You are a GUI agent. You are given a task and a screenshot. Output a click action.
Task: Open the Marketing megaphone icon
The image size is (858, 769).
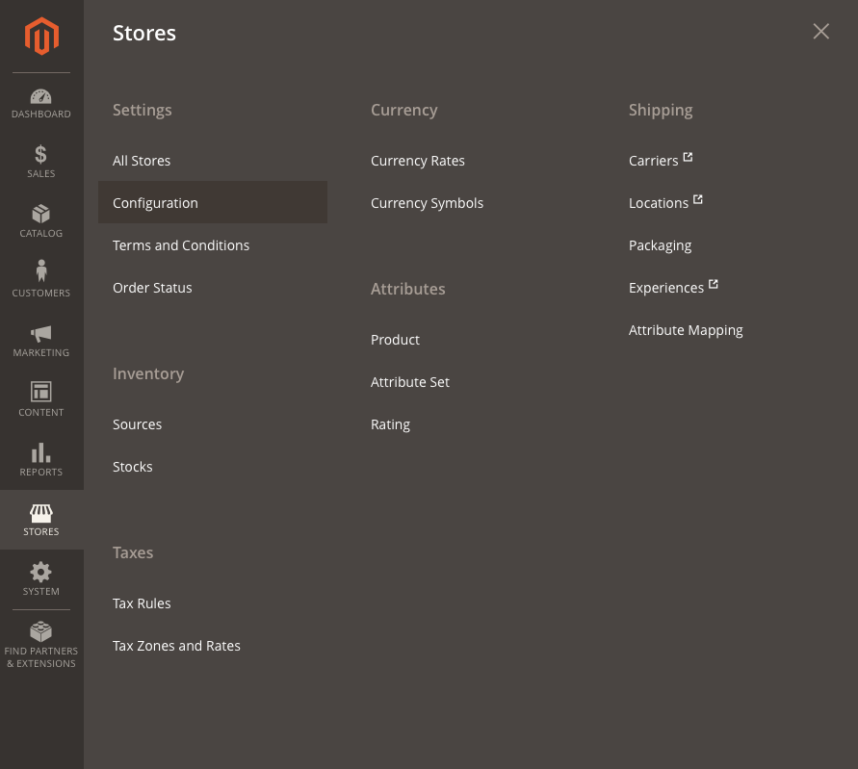point(41,333)
